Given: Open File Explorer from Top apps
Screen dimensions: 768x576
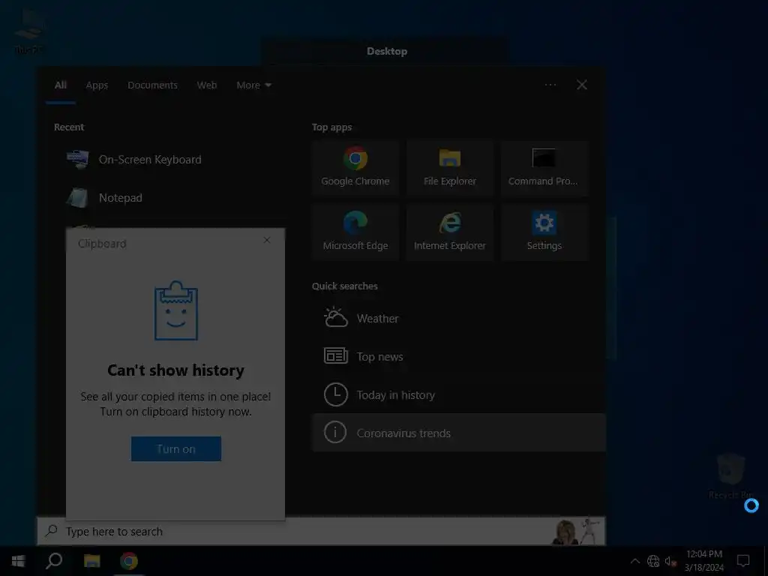Looking at the screenshot, I should pyautogui.click(x=450, y=168).
